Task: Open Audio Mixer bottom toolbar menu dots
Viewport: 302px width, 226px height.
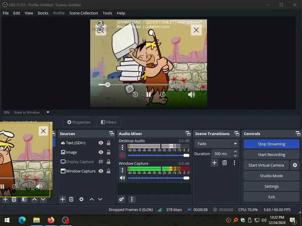Action: tap(132, 199)
